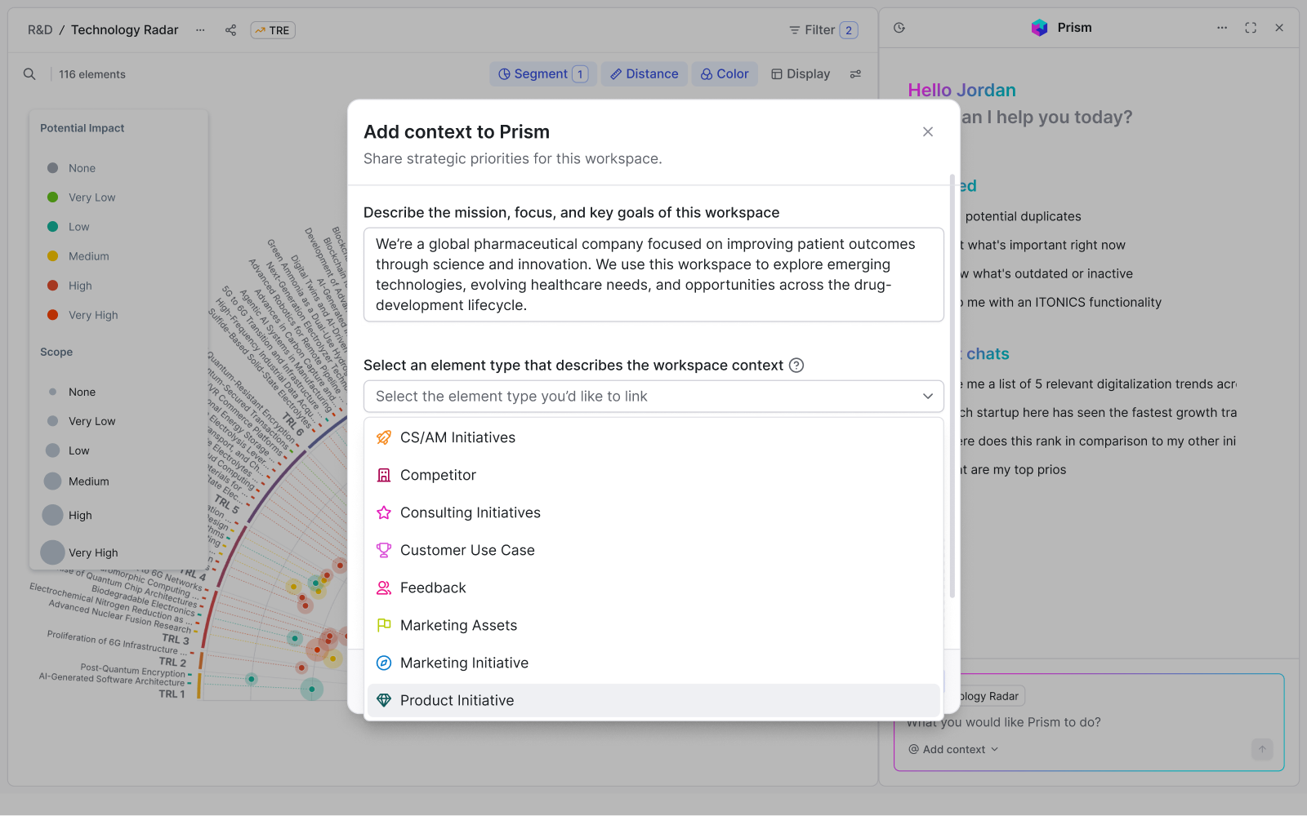Click the Prism logo icon
Image resolution: width=1307 pixels, height=816 pixels.
coord(1039,28)
